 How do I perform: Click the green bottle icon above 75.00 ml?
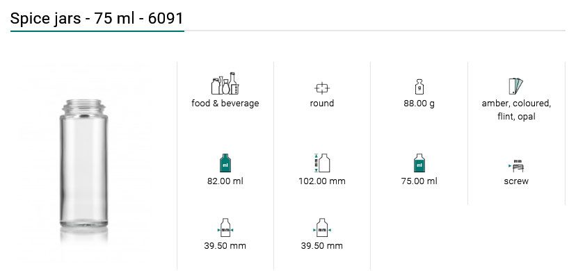tap(419, 163)
